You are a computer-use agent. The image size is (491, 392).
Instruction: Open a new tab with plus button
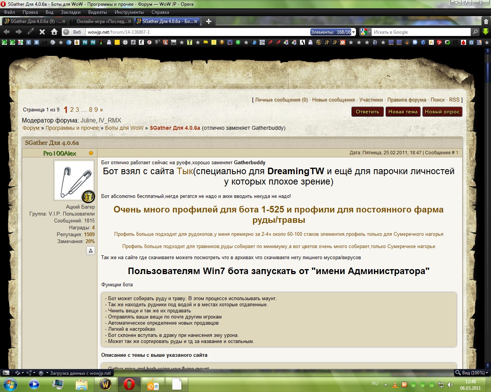tap(209, 21)
